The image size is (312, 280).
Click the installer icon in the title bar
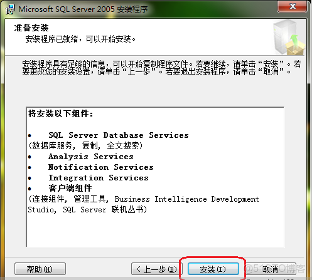(x=10, y=9)
